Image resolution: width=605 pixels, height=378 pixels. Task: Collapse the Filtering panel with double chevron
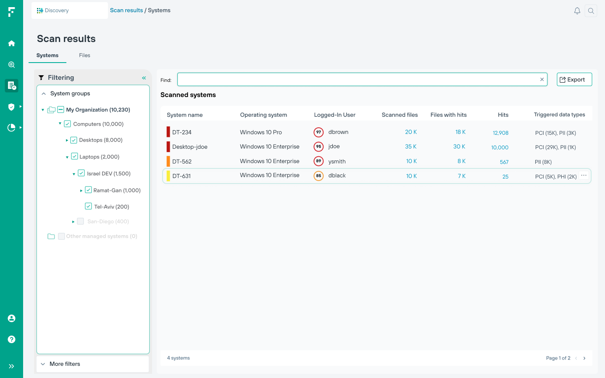pos(144,78)
